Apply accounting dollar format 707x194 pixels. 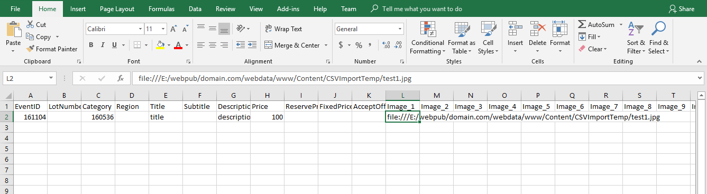(341, 45)
